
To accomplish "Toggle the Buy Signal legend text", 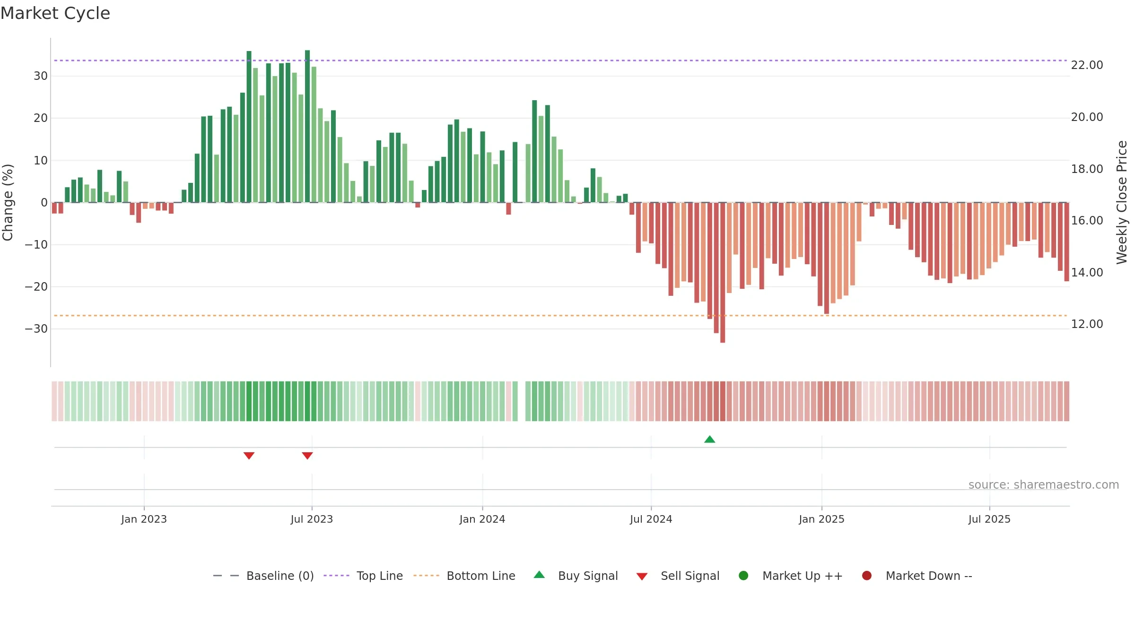I will [588, 576].
